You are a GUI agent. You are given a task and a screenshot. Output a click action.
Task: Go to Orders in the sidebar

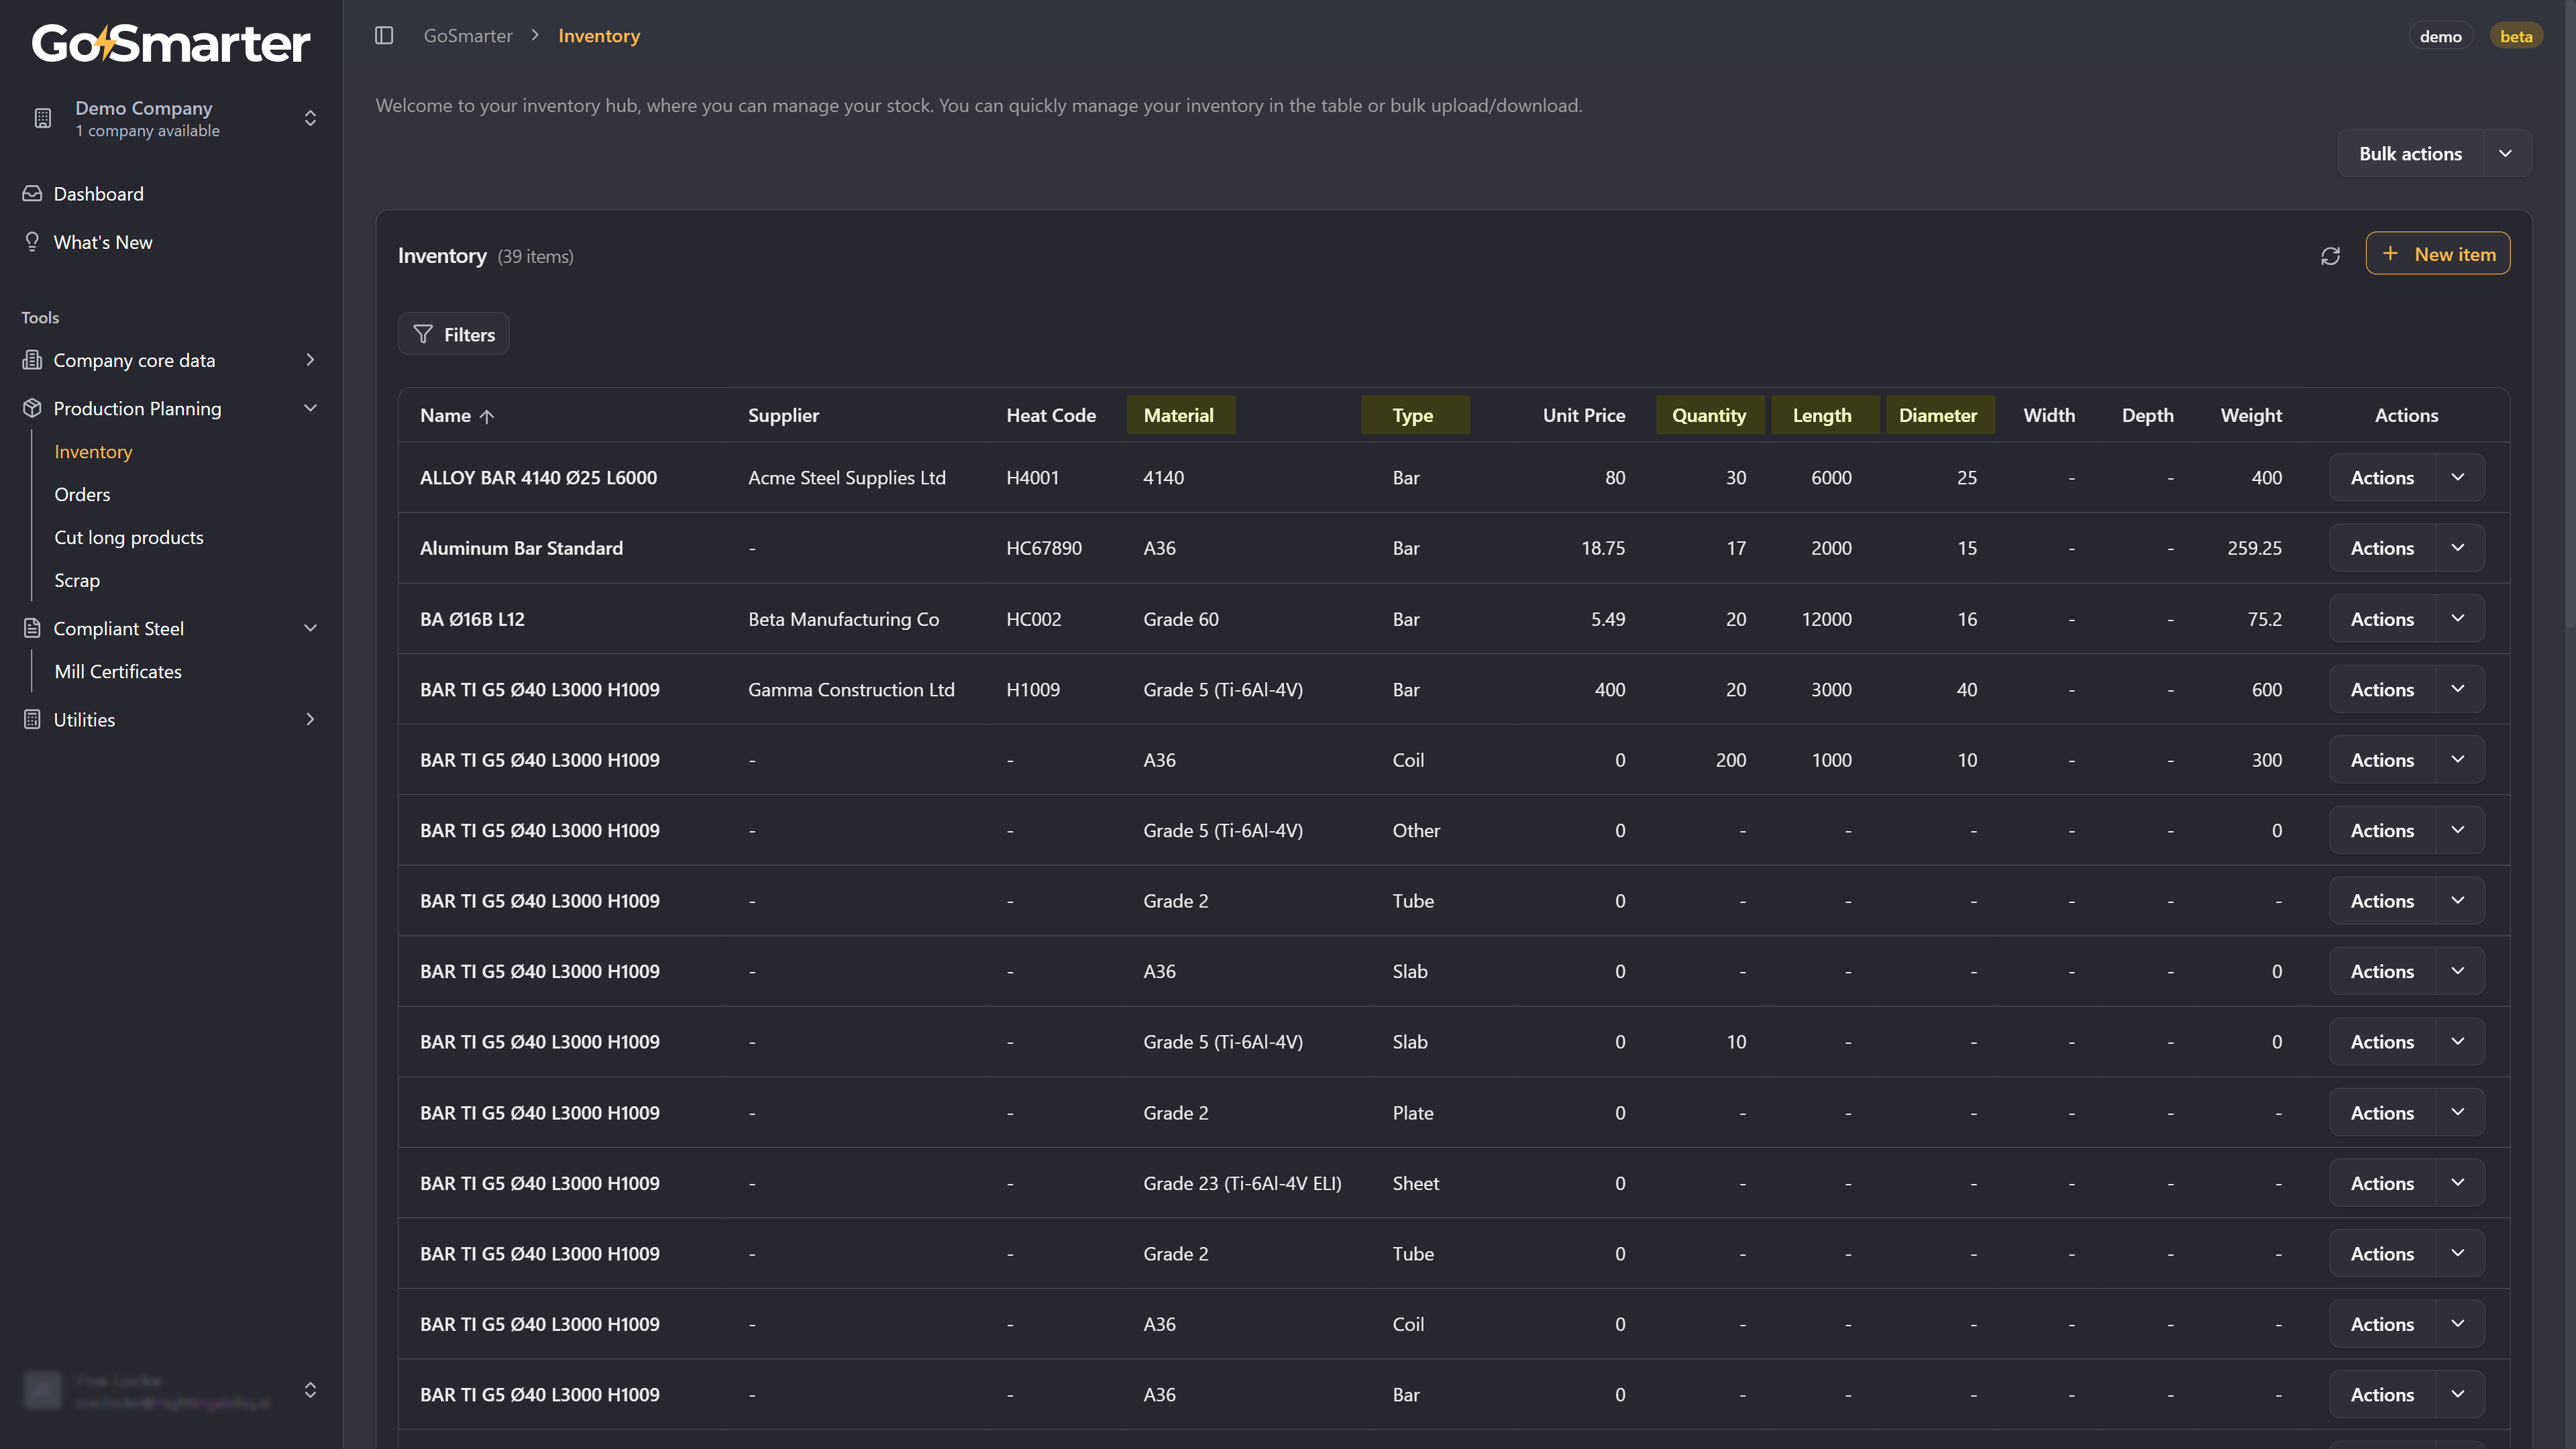pos(82,495)
